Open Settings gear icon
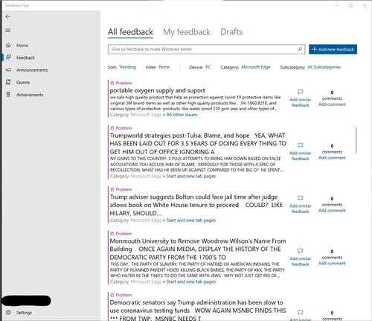This screenshot has height=321, width=372. 8,312
